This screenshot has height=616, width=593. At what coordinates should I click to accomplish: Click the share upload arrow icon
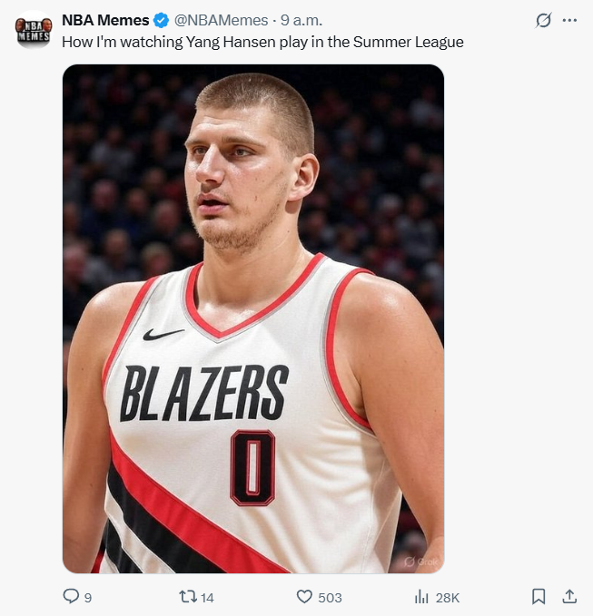[569, 596]
